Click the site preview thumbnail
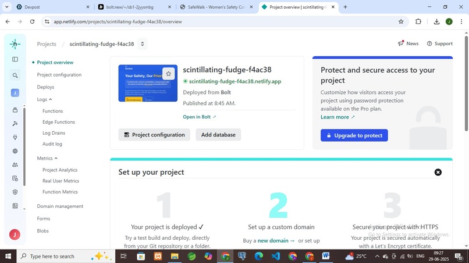Image resolution: width=469 pixels, height=263 pixels. click(148, 83)
